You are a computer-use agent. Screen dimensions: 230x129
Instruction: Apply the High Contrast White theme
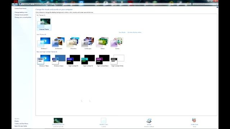tap(118, 61)
